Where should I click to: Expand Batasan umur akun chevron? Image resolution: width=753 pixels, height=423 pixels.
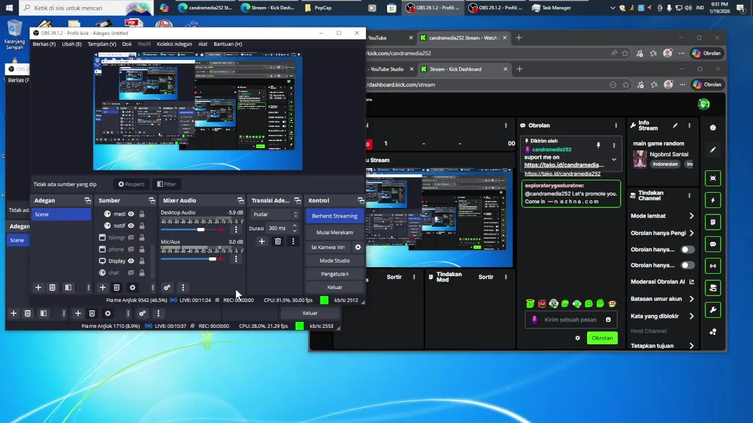[691, 299]
